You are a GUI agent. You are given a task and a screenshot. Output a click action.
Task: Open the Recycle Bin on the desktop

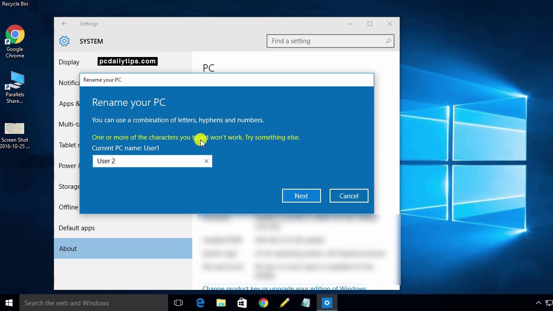[x=15, y=4]
